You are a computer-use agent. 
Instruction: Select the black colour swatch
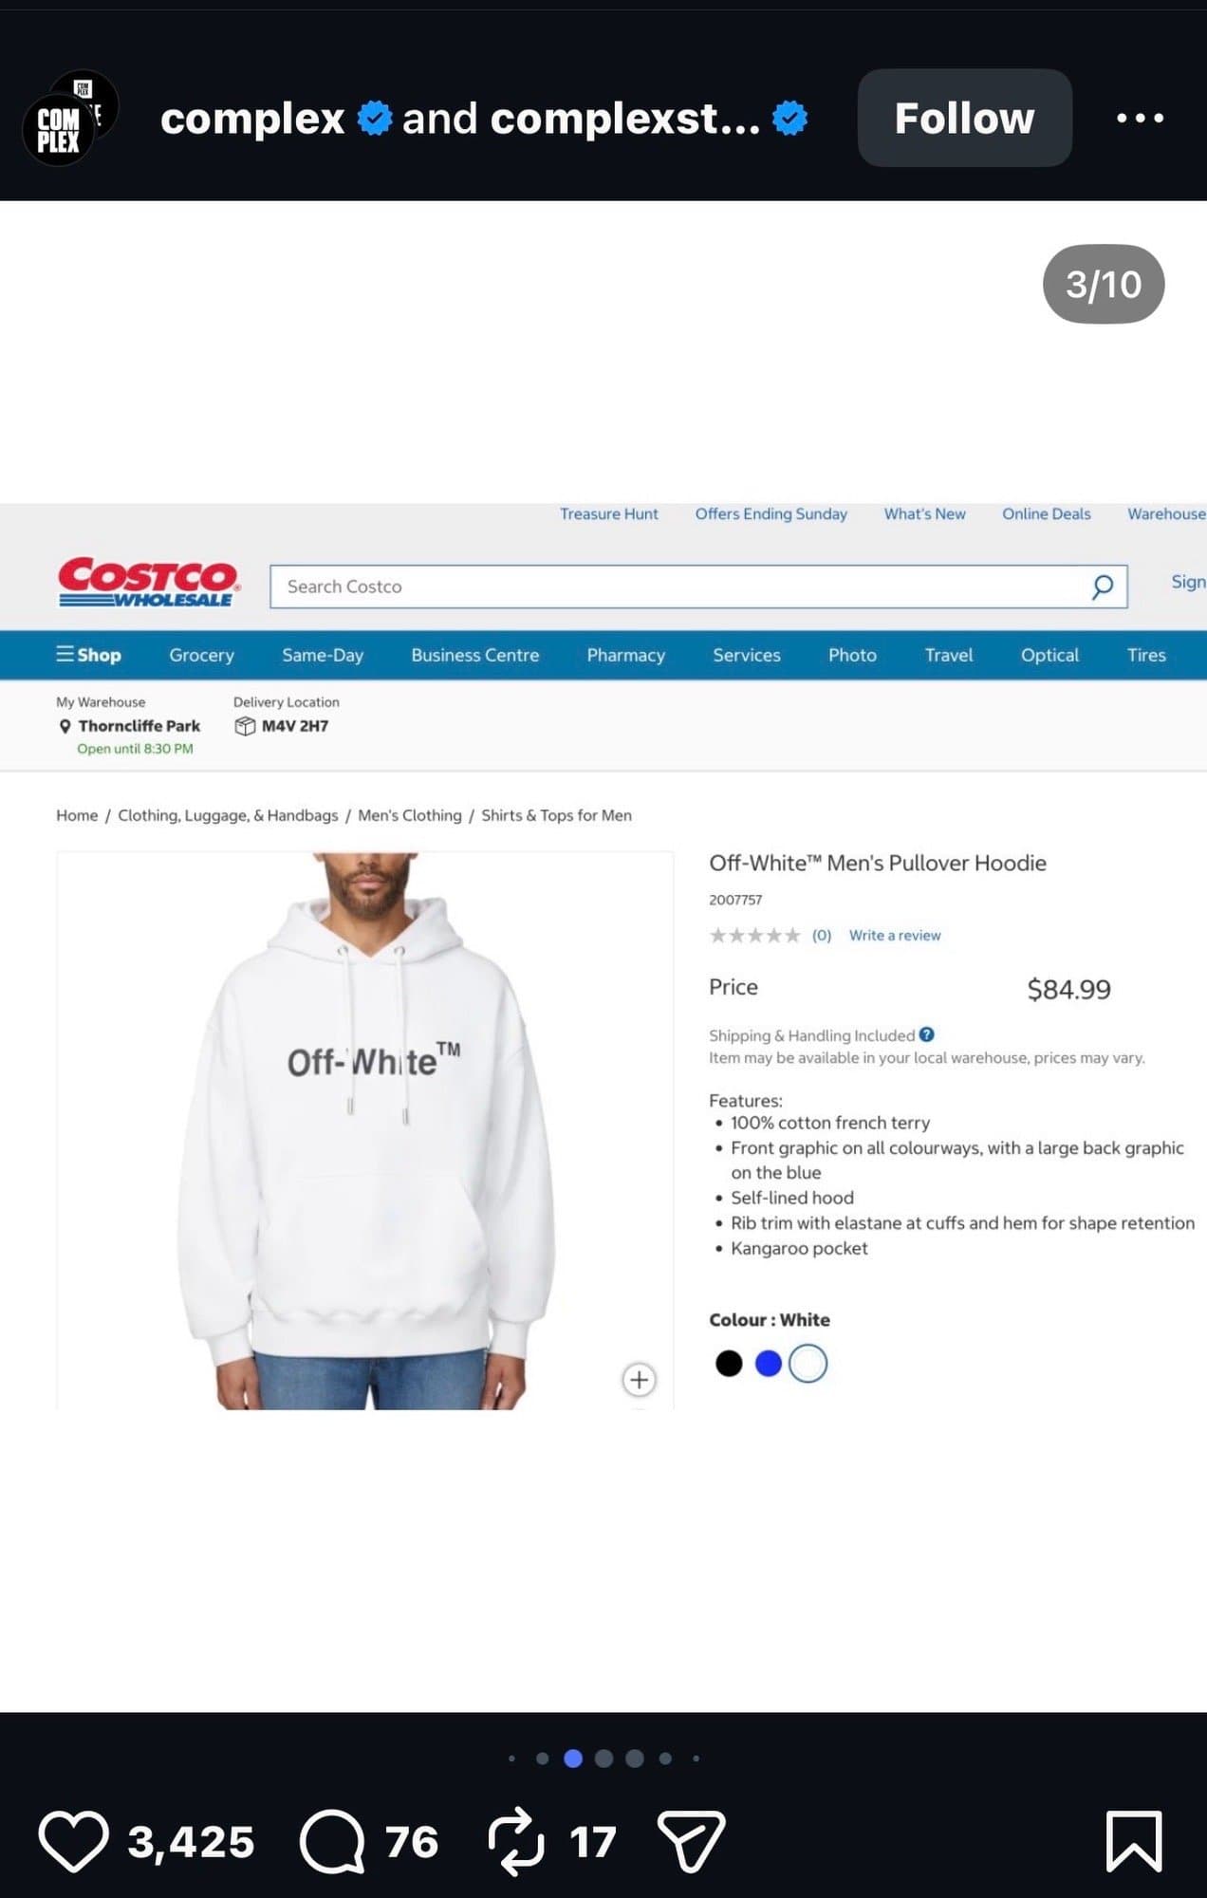(x=728, y=1364)
